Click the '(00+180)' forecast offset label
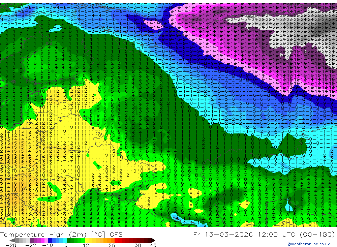Screen dimensions: 337x247 click(317, 234)
